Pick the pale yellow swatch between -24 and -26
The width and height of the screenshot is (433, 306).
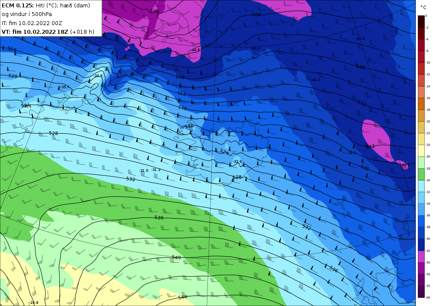point(421,151)
